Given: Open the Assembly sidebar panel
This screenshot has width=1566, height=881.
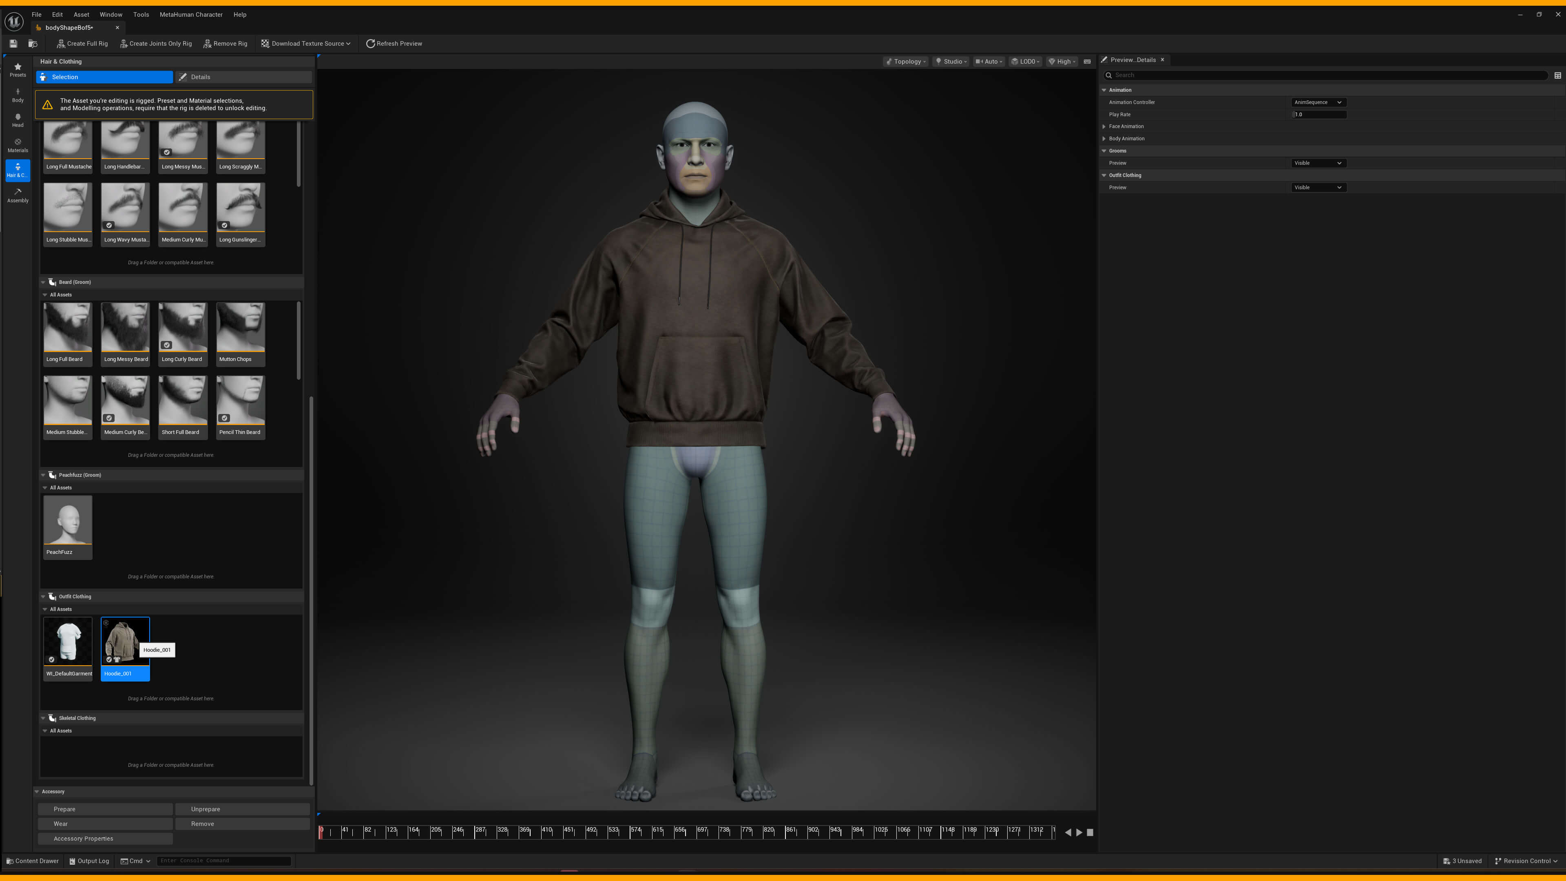Looking at the screenshot, I should [x=18, y=195].
